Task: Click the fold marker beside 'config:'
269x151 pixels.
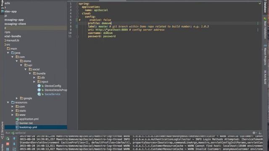Action: click(77, 17)
